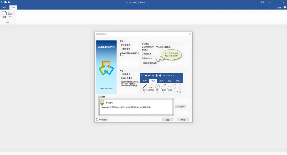Show next tip with 下一条 button
The image size is (287, 155).
[x=181, y=107]
